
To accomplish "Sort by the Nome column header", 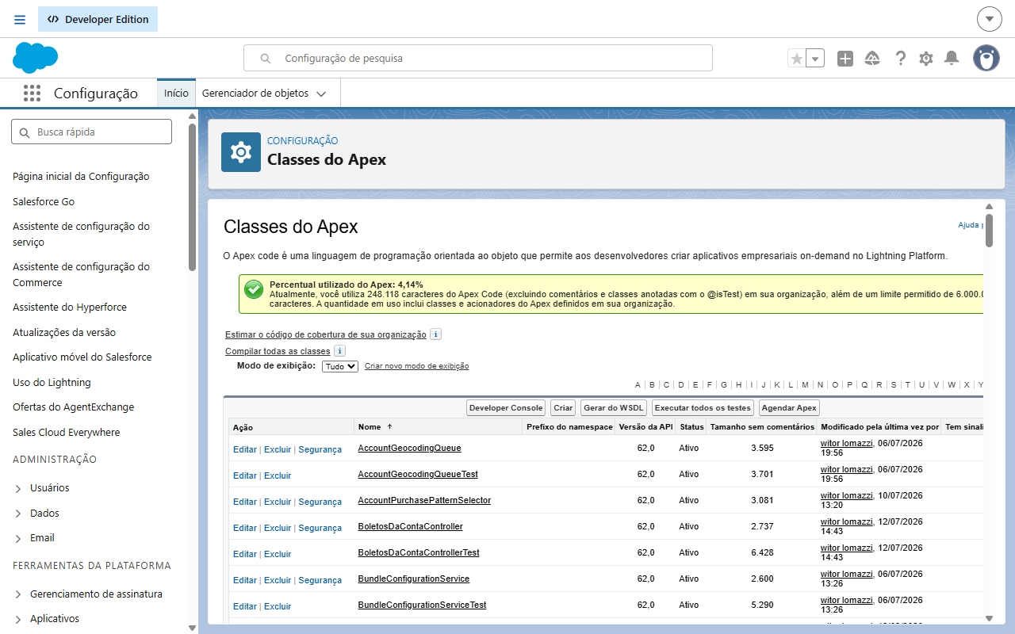I will [x=370, y=426].
